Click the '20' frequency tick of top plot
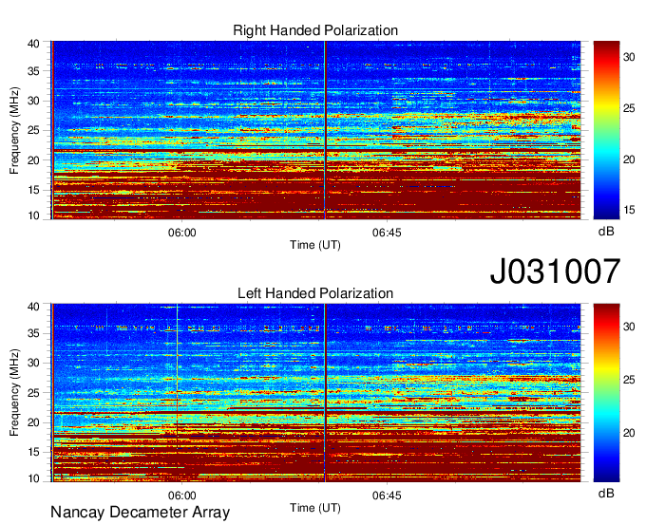The height and width of the screenshot is (524, 646). point(34,160)
